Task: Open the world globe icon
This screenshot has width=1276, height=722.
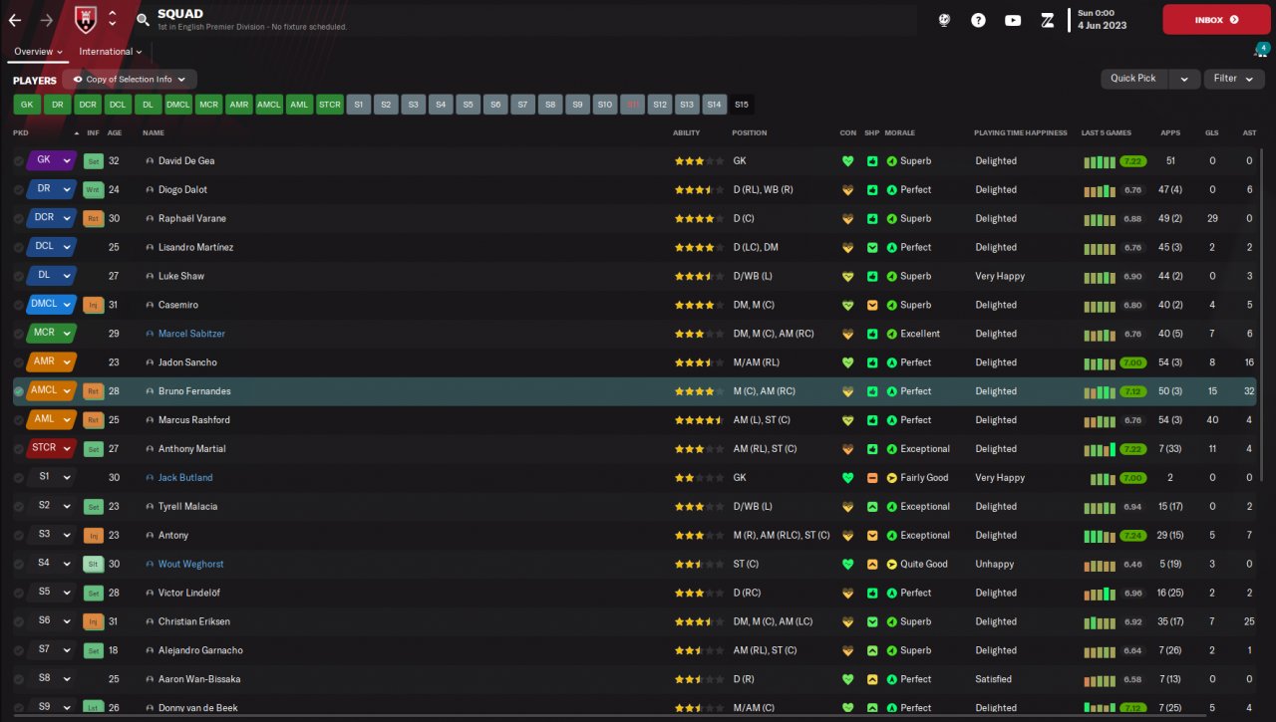Action: [x=944, y=20]
